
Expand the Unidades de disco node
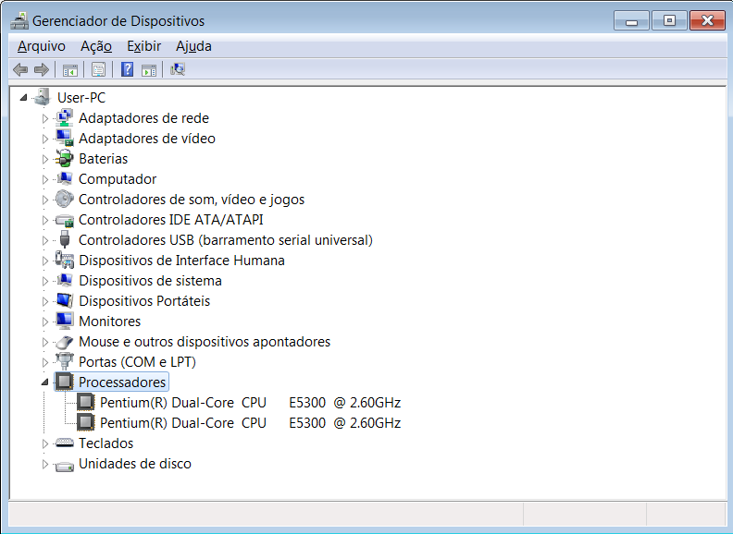tap(44, 464)
